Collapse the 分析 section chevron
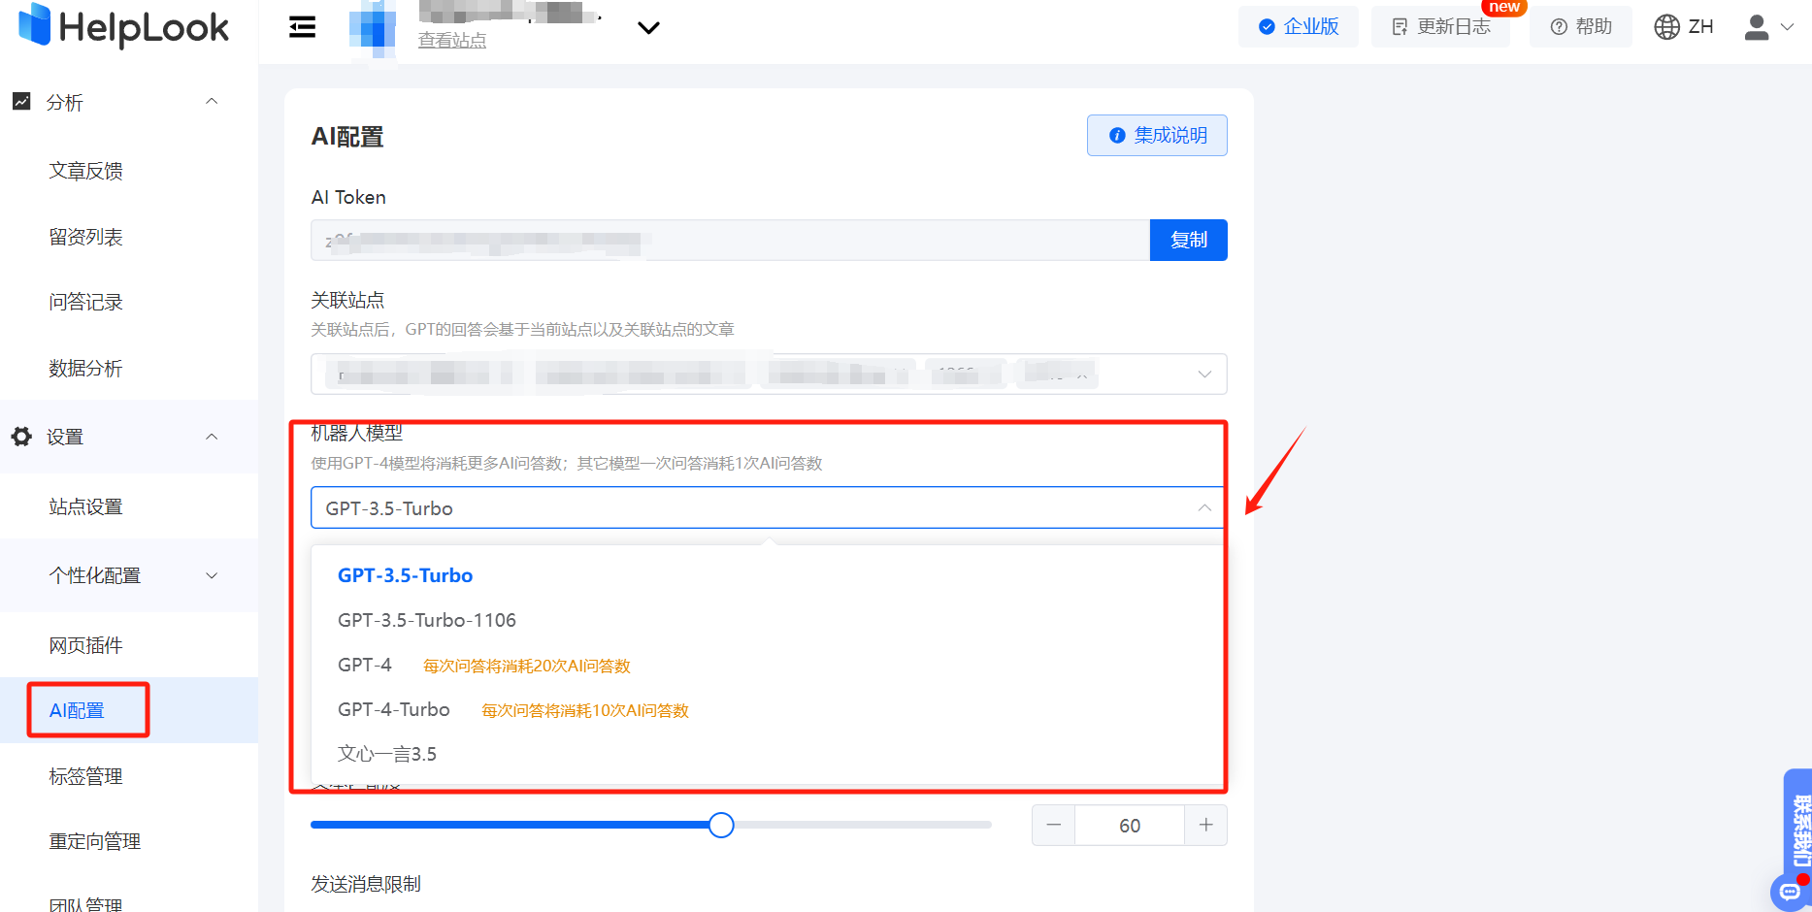 tap(212, 101)
